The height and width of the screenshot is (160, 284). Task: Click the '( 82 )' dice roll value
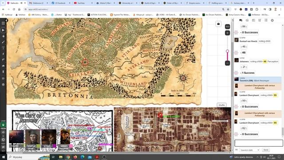pyautogui.click(x=244, y=128)
